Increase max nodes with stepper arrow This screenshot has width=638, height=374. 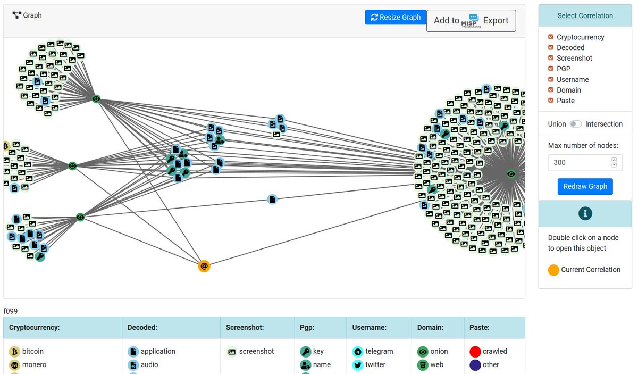tap(614, 160)
